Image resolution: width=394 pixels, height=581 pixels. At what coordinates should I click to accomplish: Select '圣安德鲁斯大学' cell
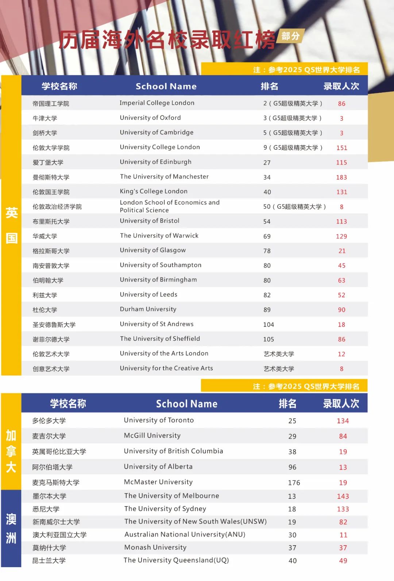click(54, 325)
